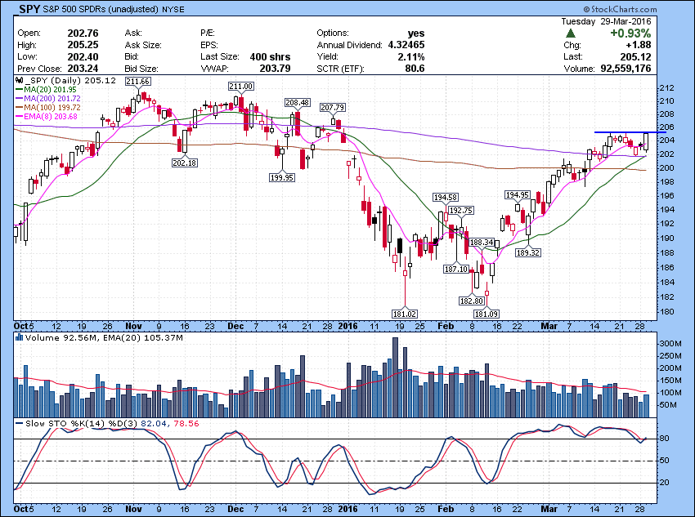Click the 300M volume axis label
This screenshot has height=517, width=695.
coord(670,344)
